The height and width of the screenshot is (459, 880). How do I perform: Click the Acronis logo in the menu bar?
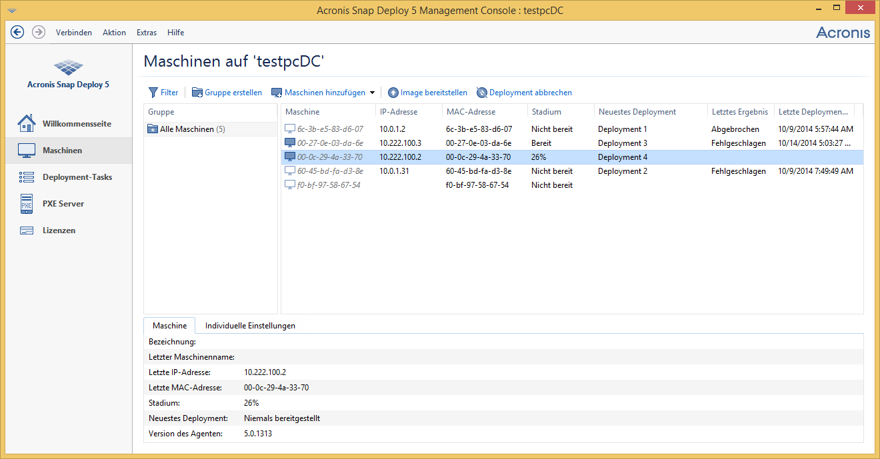(843, 33)
